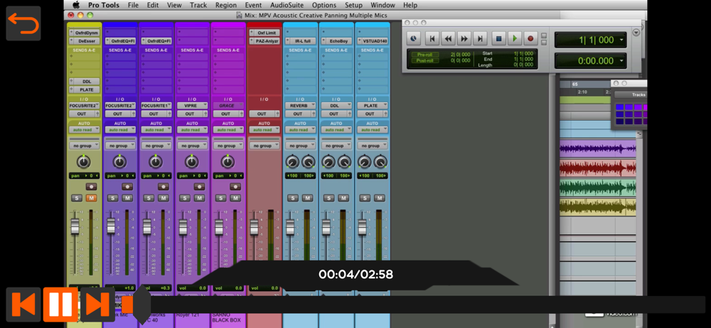Screen dimensions: 711x328
Task: Click the pan knob on the FOCUSRITE1 track
Action: [156, 162]
